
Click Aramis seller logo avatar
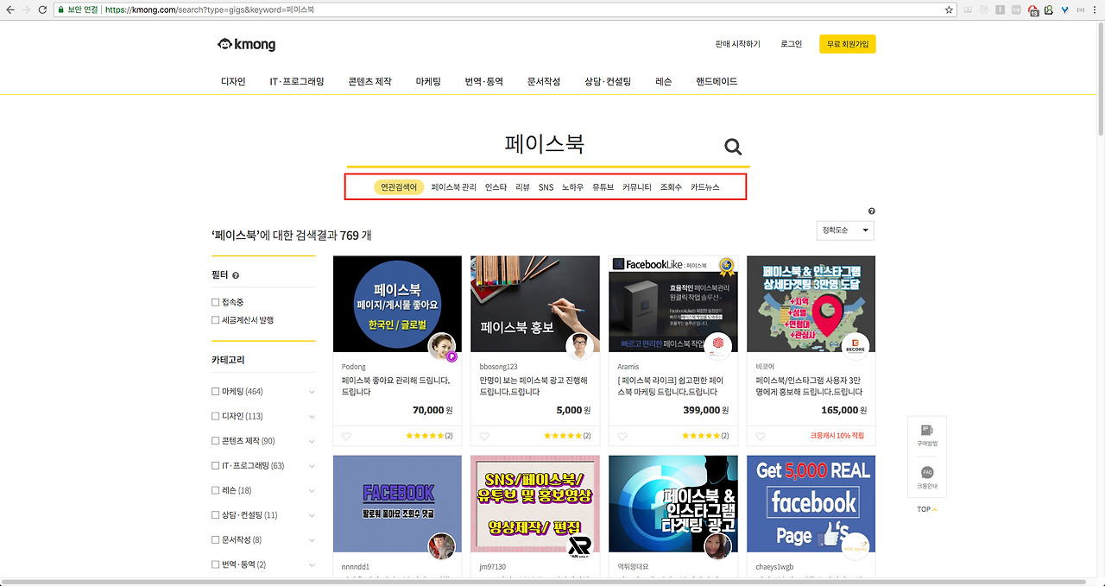click(718, 347)
